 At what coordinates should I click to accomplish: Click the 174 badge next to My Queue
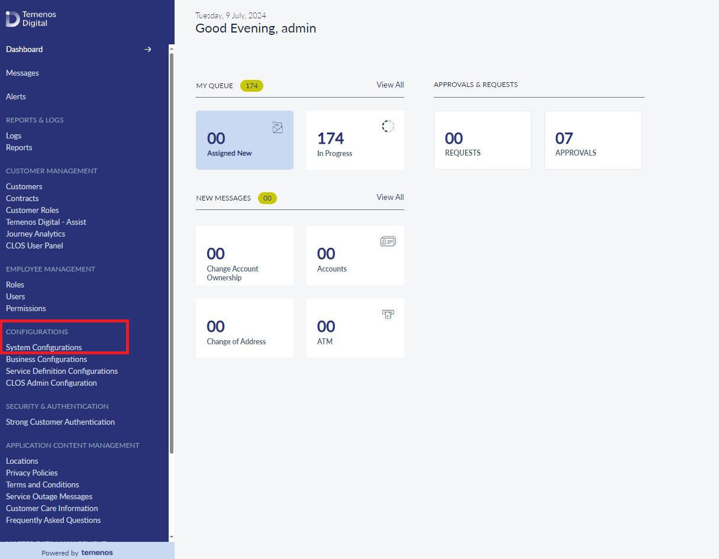point(252,86)
